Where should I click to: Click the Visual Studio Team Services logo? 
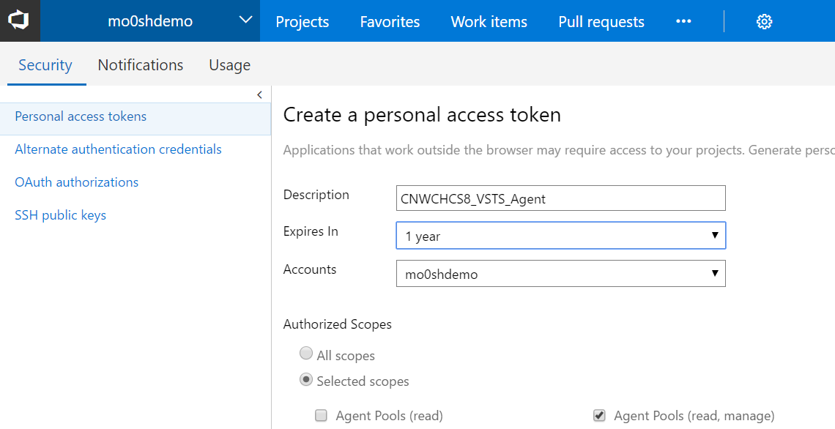19,20
